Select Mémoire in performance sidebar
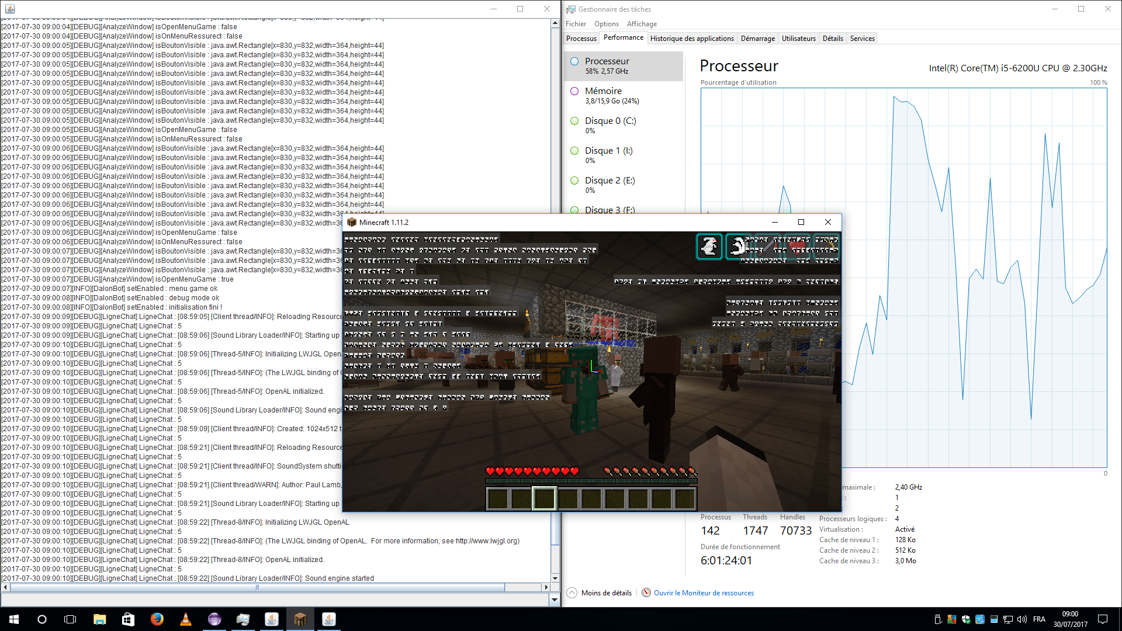Screen dimensions: 1122x631 click(624, 96)
